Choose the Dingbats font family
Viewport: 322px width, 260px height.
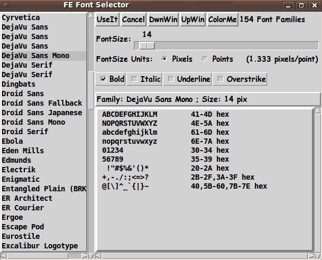pos(19,84)
